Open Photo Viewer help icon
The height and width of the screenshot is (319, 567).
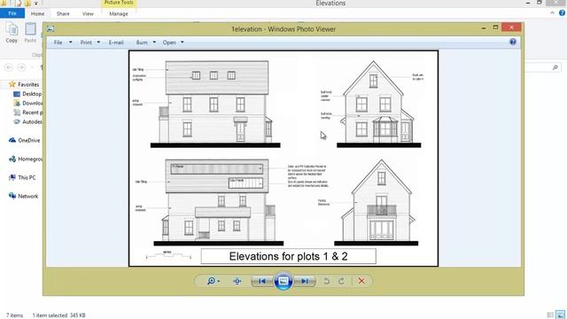(x=513, y=42)
